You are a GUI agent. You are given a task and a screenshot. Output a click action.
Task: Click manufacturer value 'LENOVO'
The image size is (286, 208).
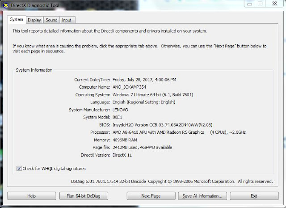click(120, 110)
